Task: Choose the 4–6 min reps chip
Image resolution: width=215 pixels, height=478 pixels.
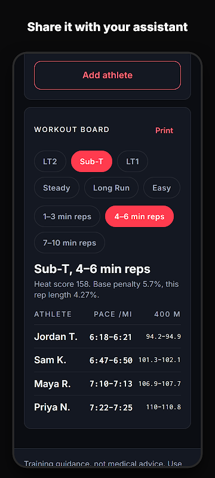Action: (140, 216)
